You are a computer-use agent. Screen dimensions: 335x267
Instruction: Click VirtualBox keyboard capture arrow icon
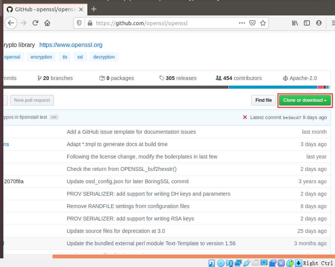299,263
